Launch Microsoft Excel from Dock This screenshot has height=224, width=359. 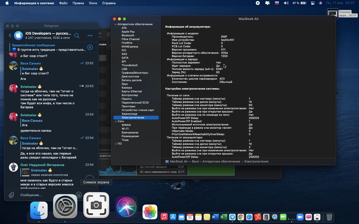pos(224,217)
